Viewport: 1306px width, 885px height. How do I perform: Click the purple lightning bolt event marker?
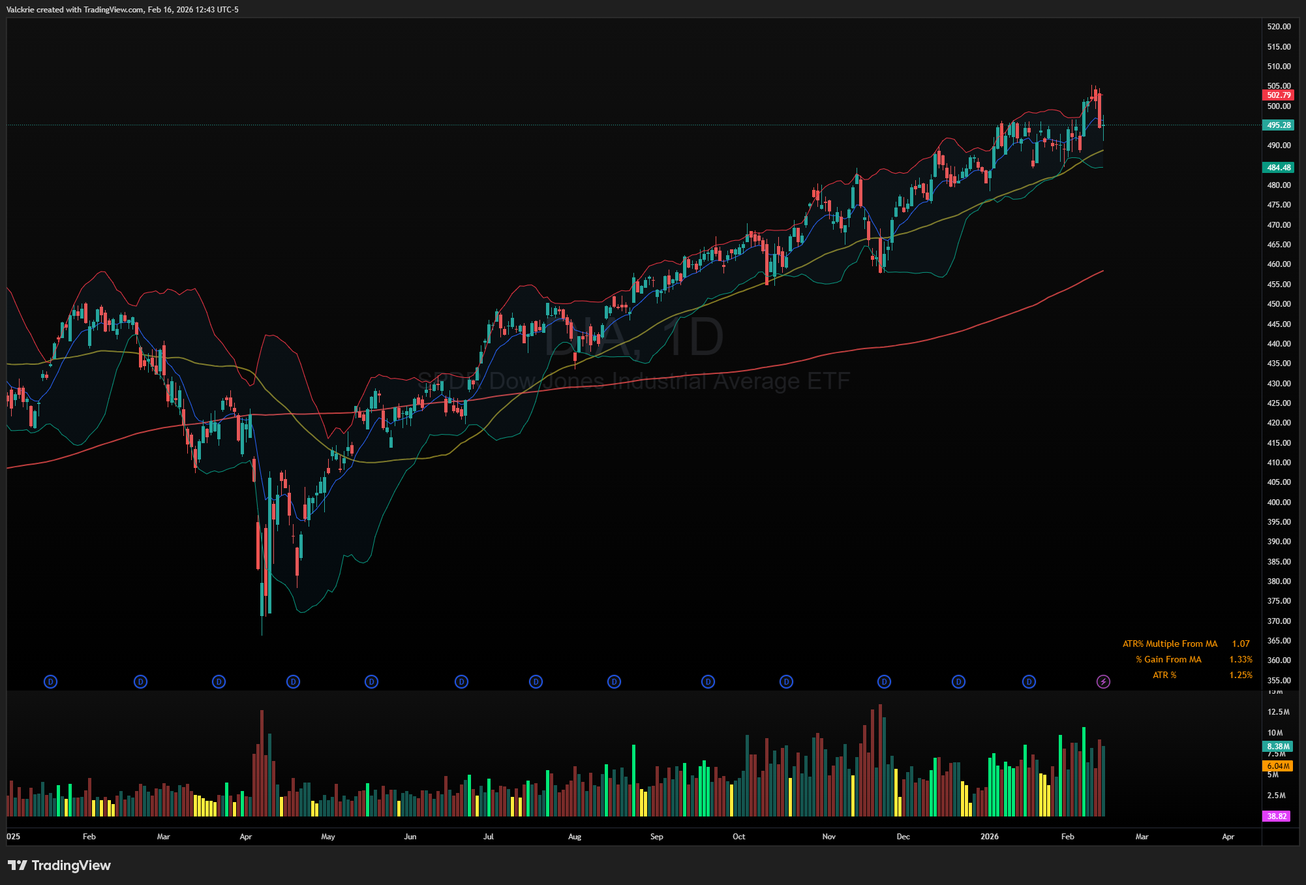point(1103,681)
